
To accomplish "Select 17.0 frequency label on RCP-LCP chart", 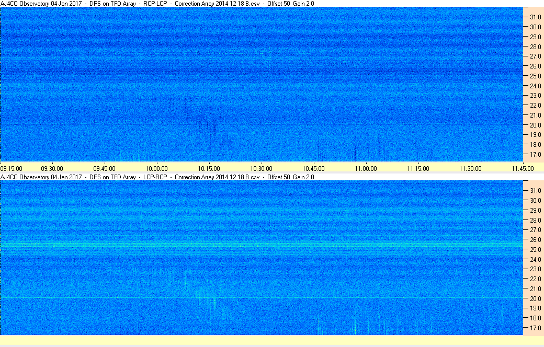I will (x=535, y=154).
